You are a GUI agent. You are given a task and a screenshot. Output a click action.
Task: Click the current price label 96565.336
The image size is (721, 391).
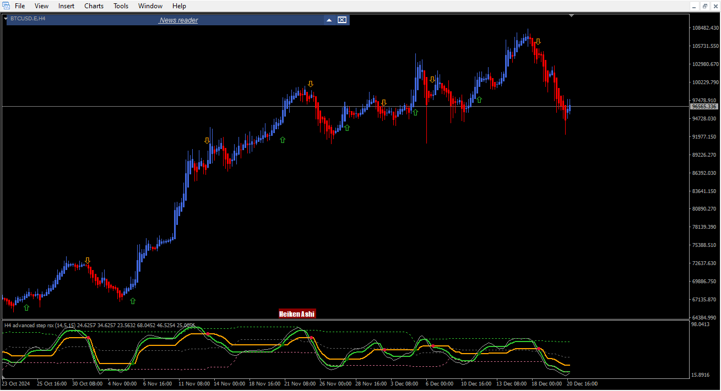click(704, 107)
